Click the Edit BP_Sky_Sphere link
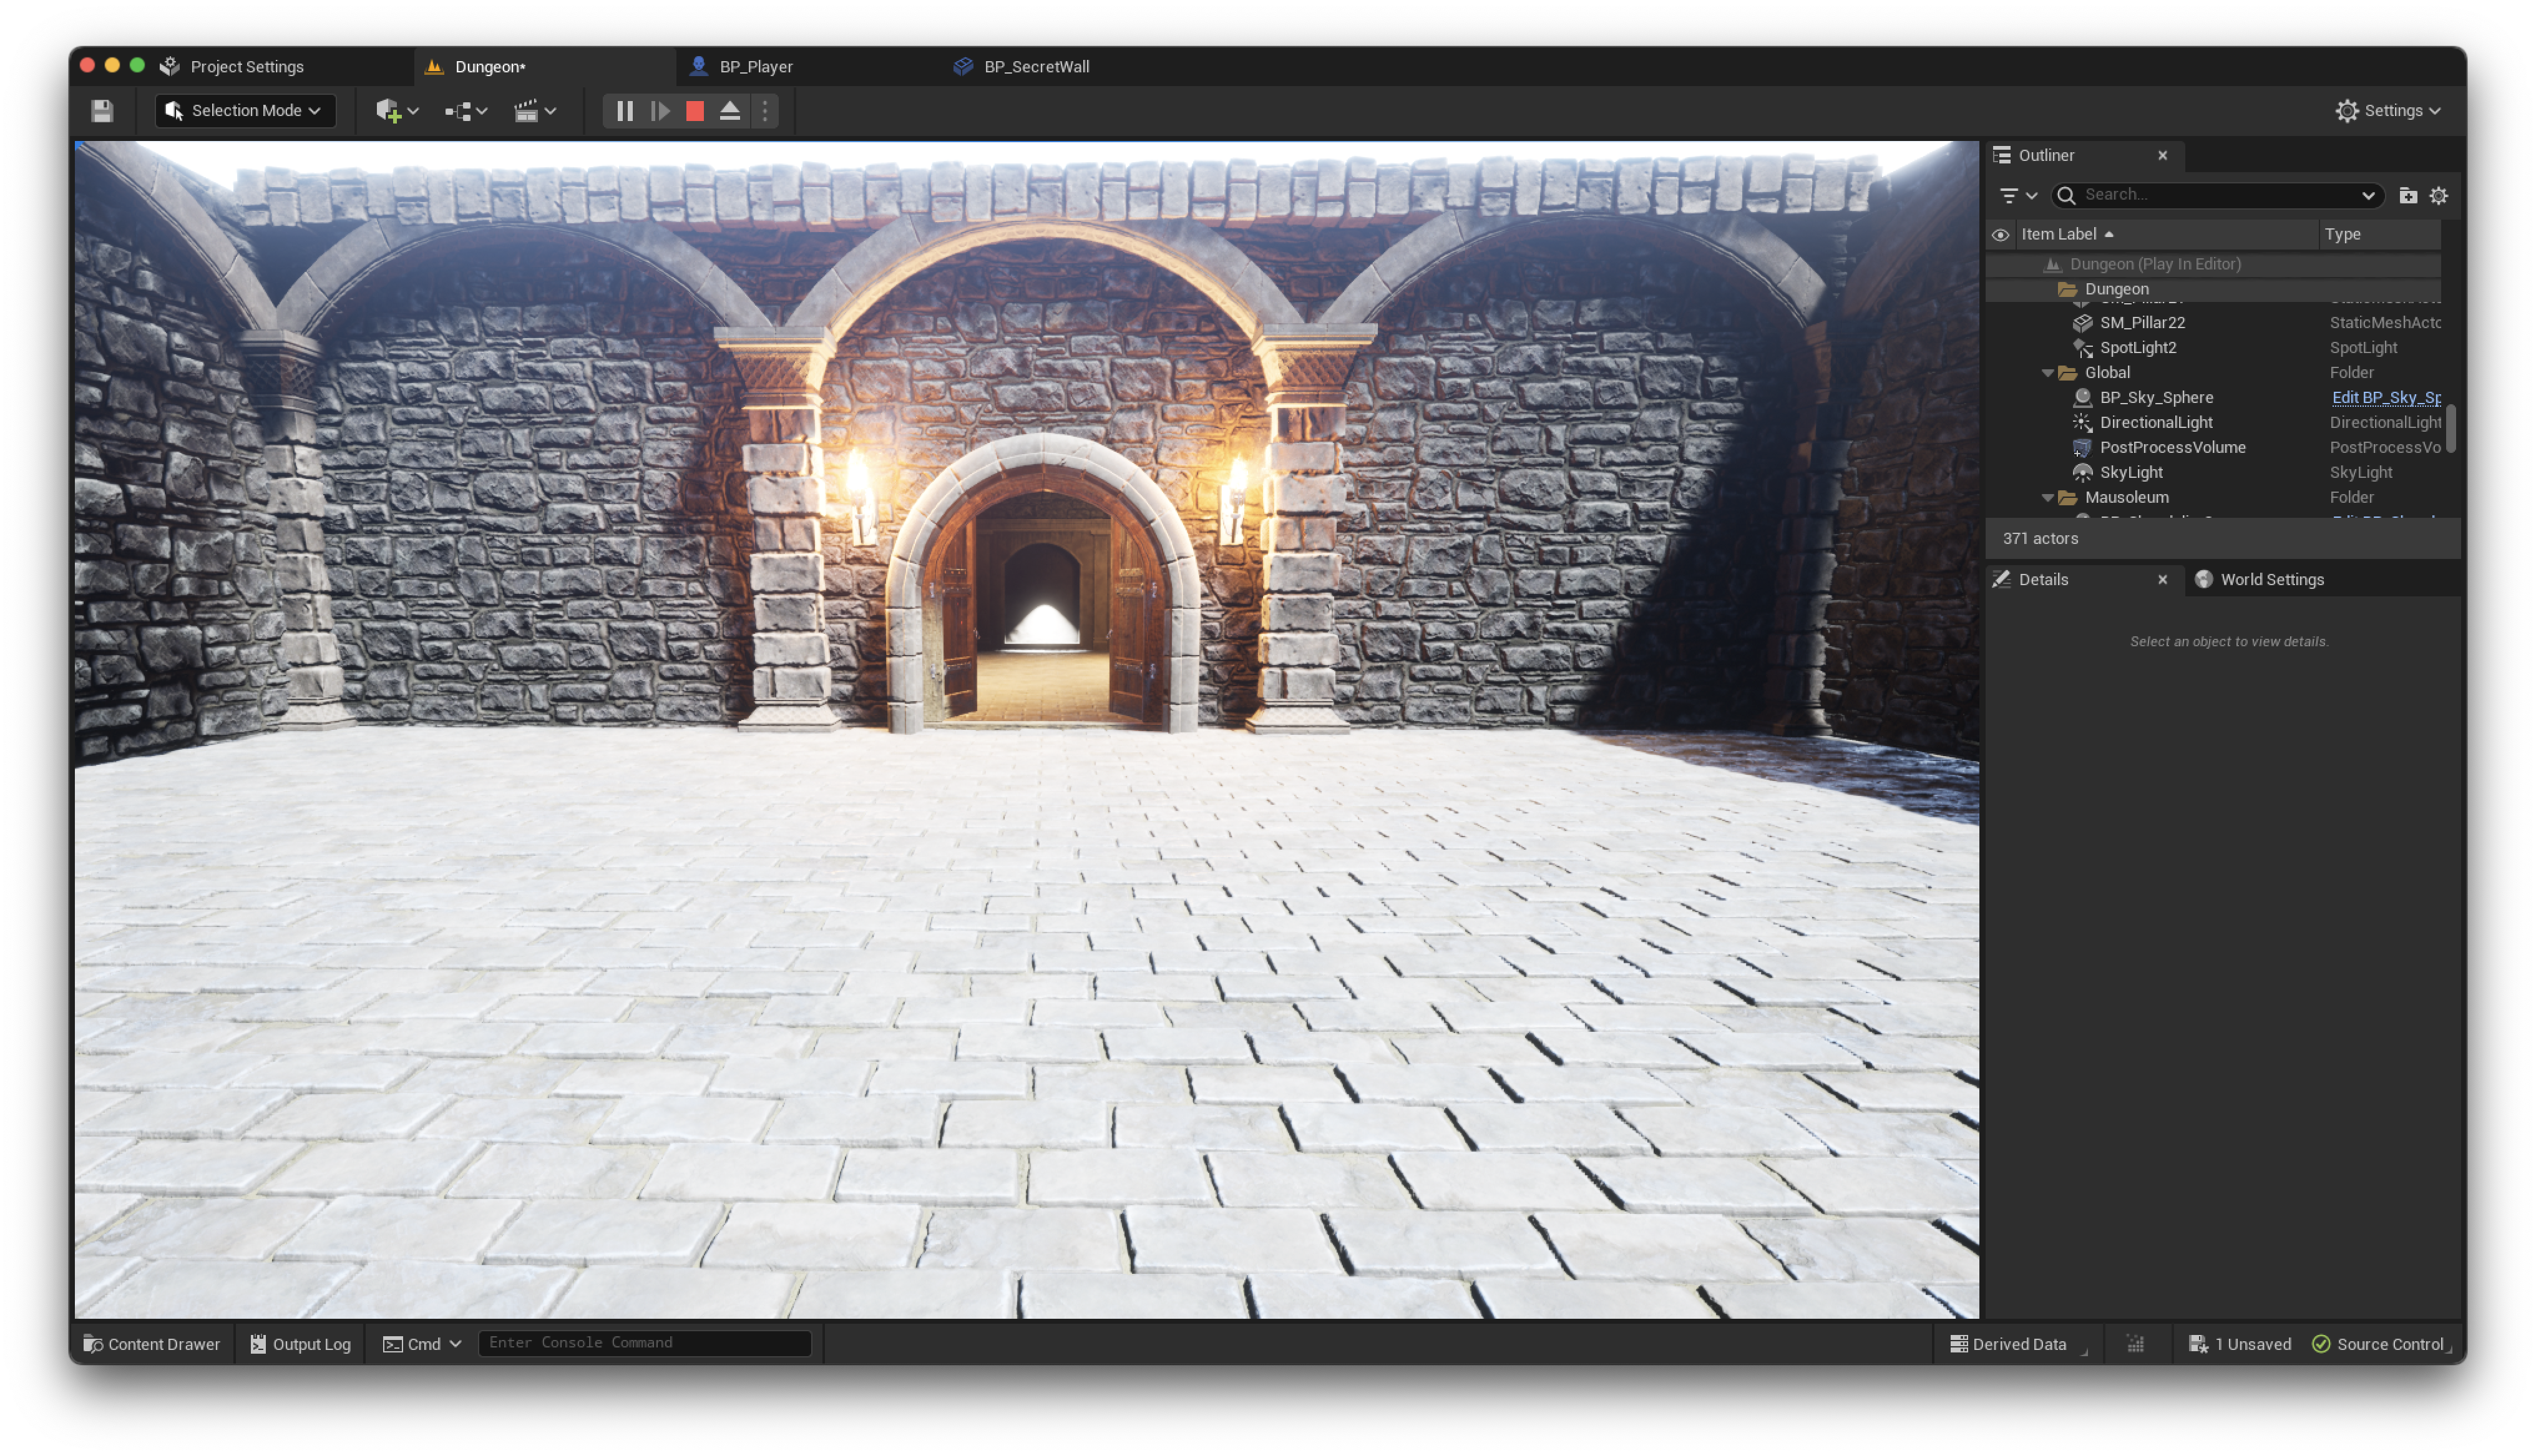Screen dimensions: 2536x1456 [x=2385, y=398]
